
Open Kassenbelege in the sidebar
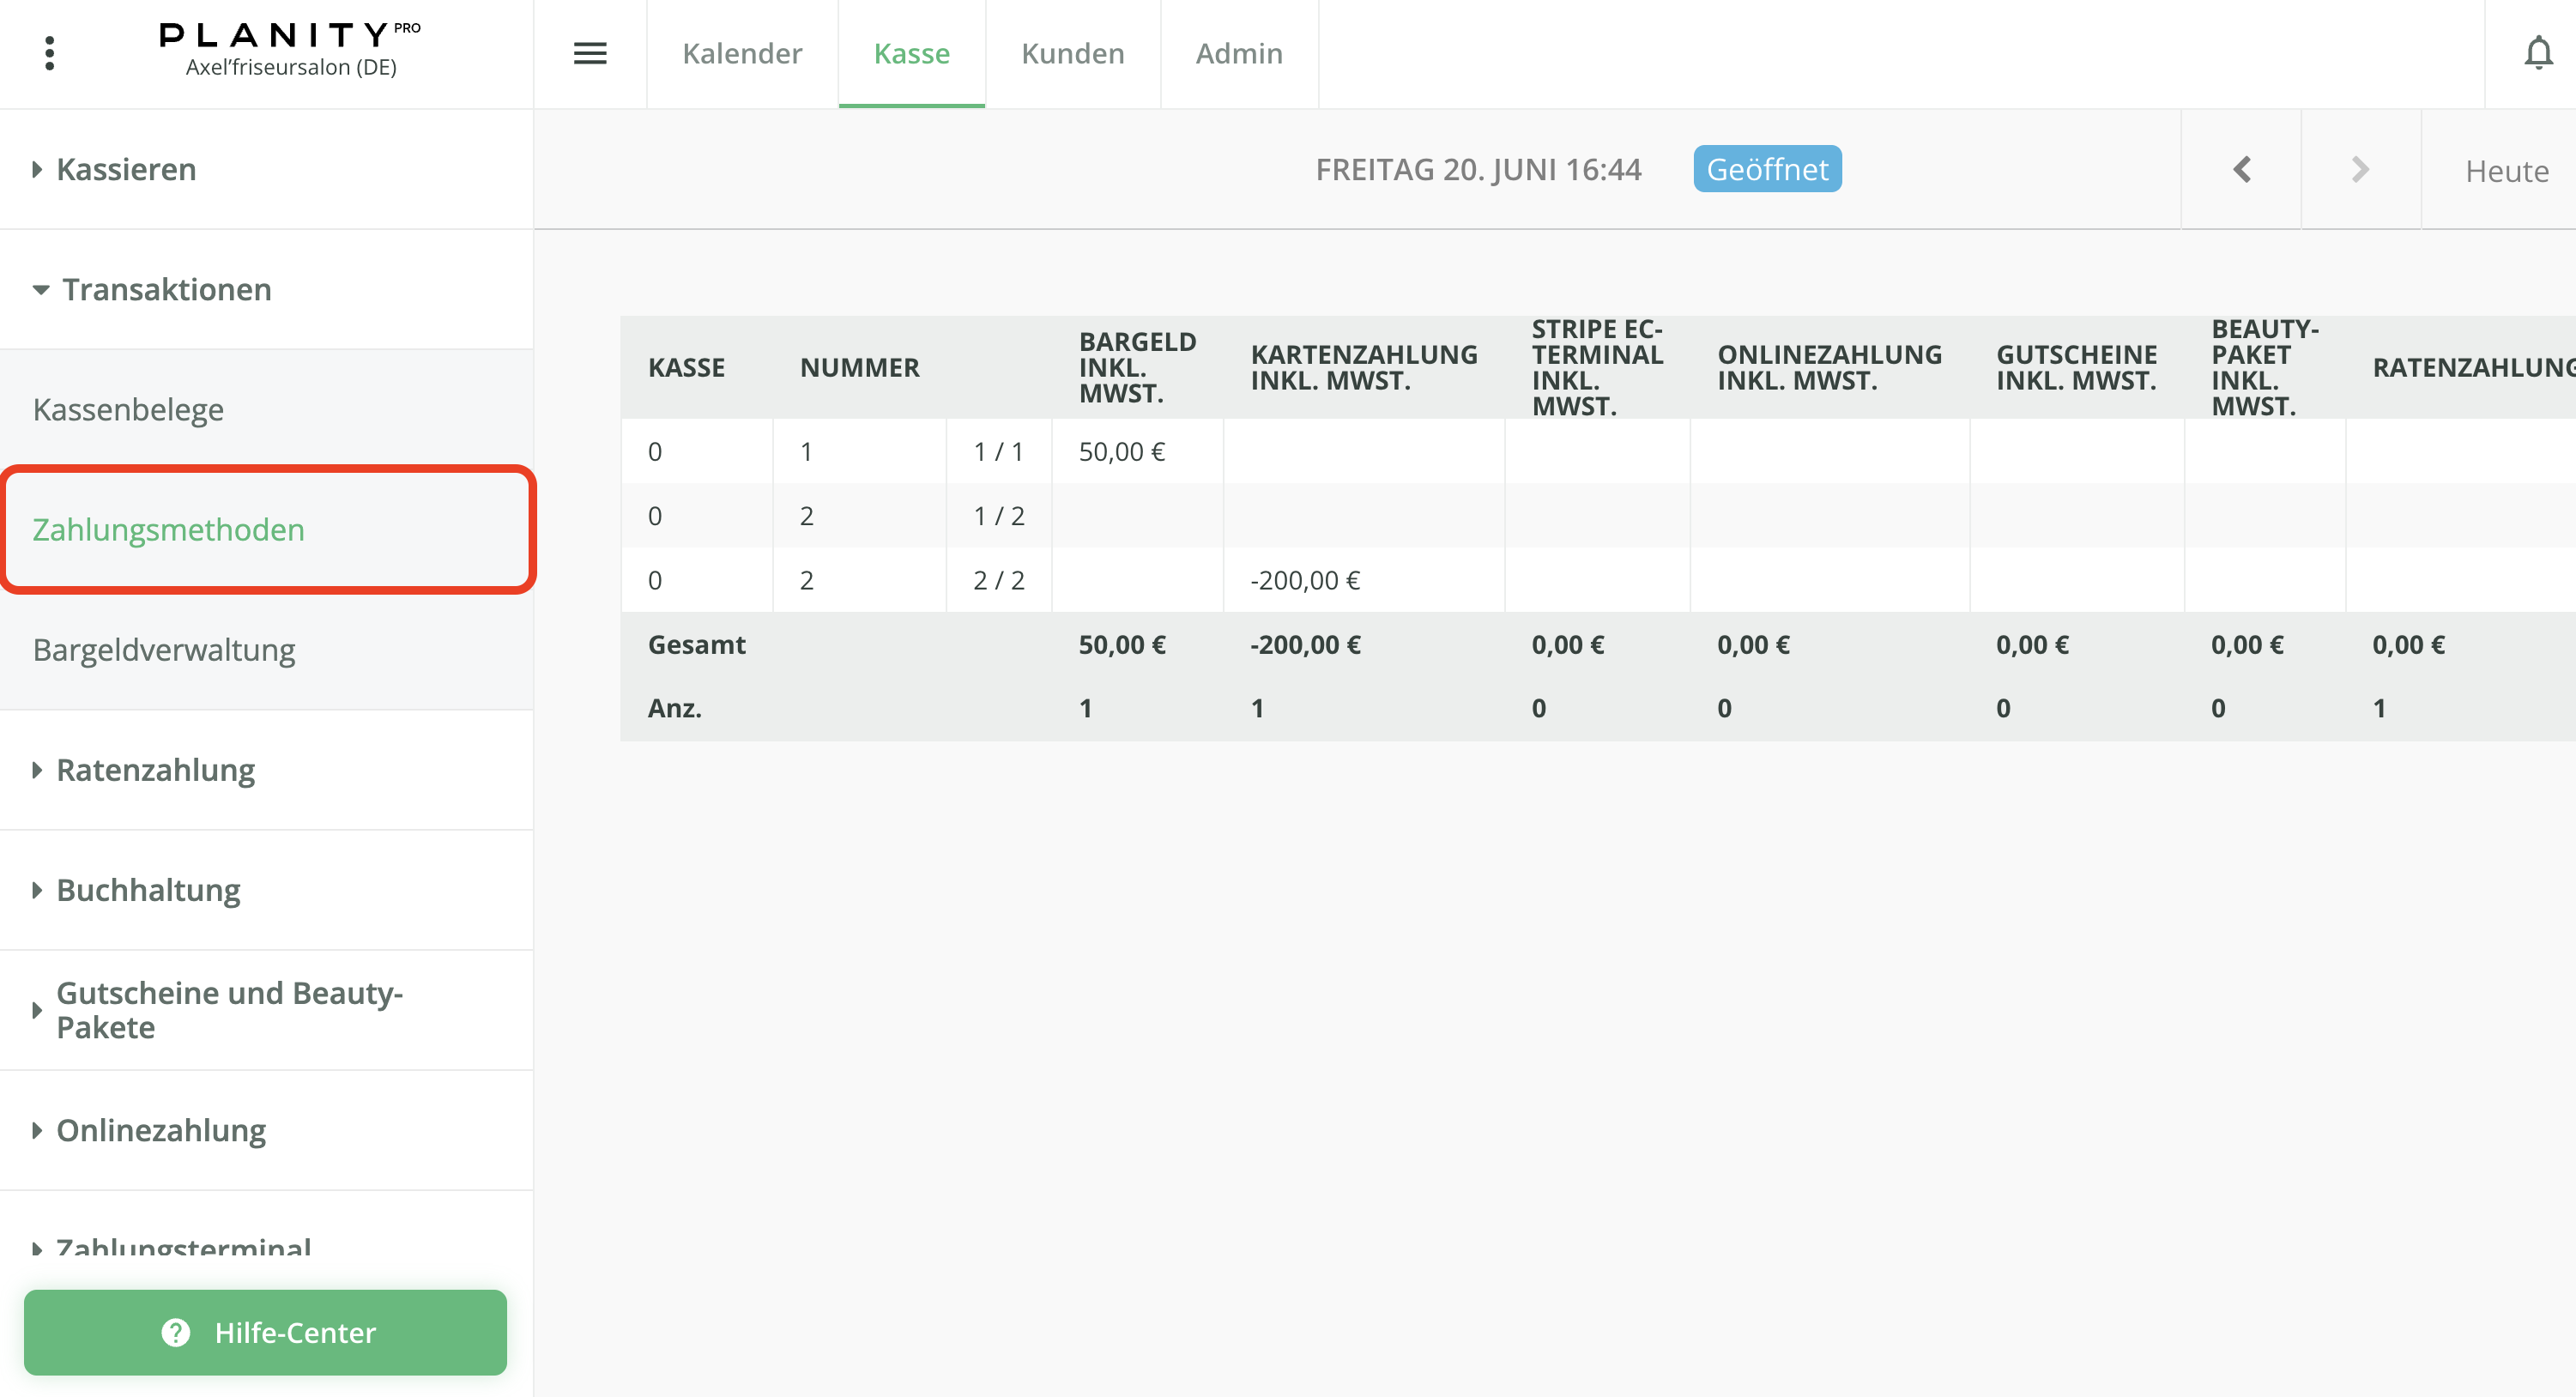128,409
